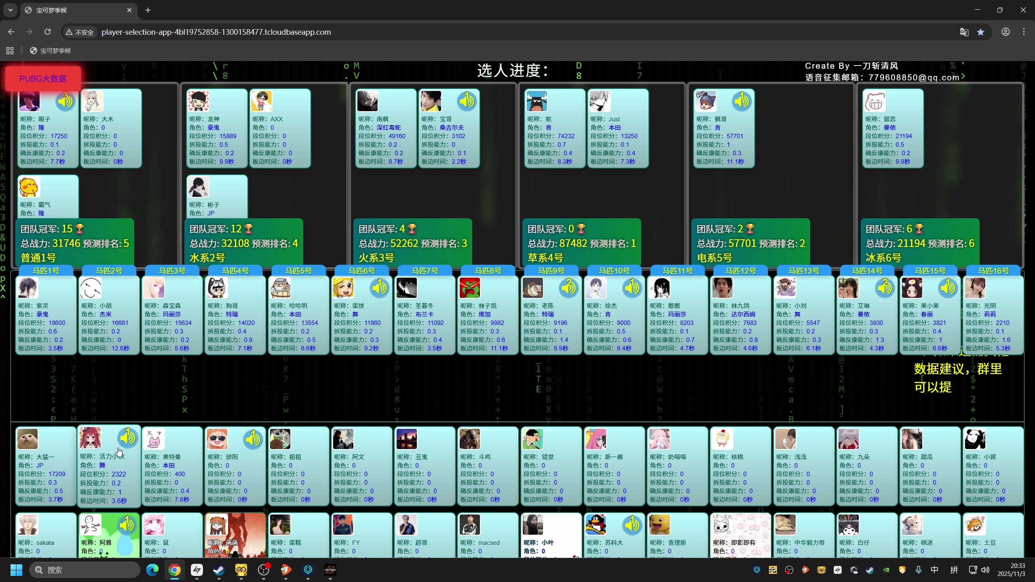Play voice clip on 宝哥's card
The height and width of the screenshot is (582, 1035).
click(x=467, y=101)
